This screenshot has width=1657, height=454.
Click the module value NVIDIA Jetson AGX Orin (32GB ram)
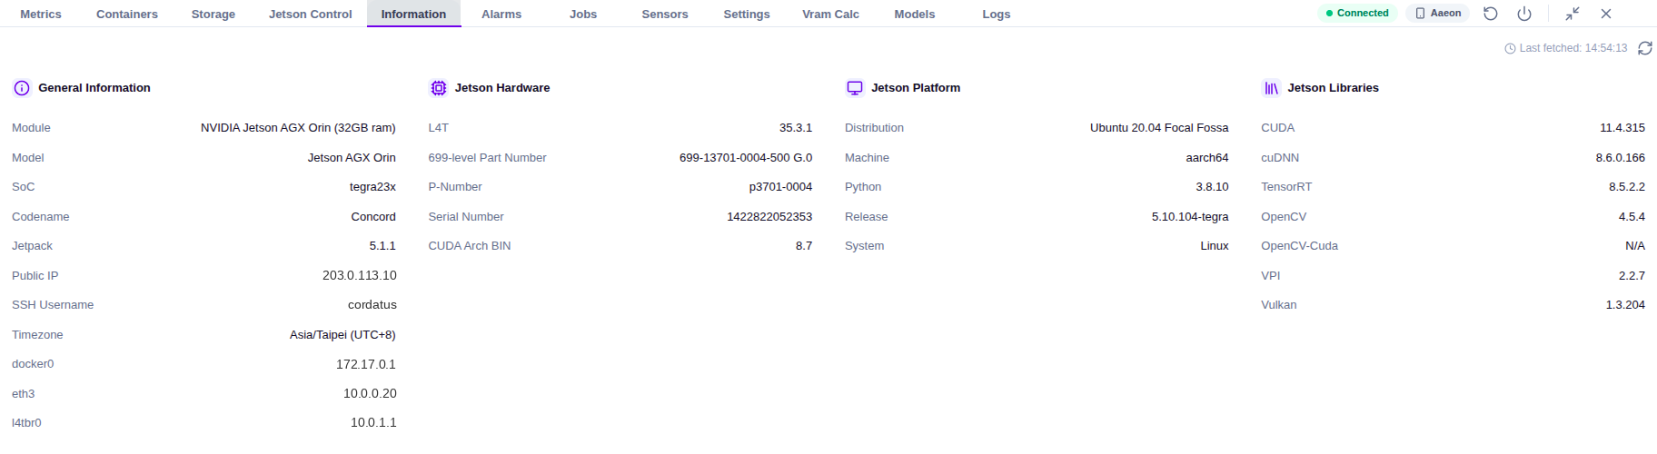pyautogui.click(x=298, y=128)
